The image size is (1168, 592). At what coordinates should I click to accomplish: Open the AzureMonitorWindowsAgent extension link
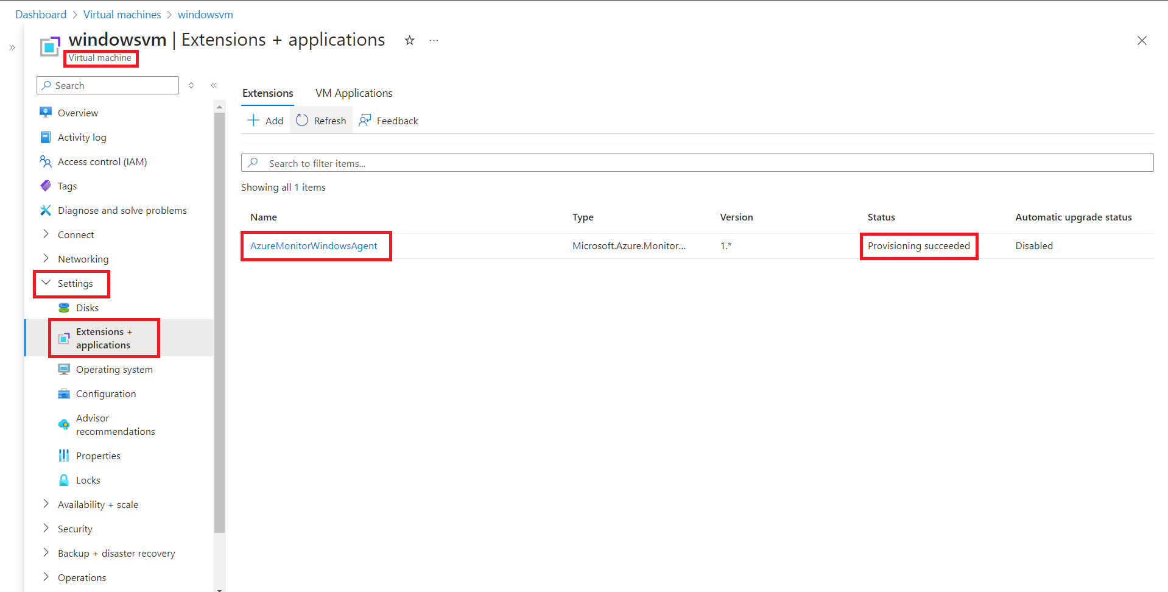(x=314, y=245)
